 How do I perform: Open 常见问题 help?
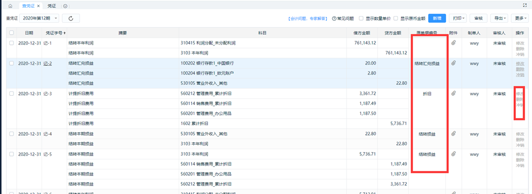click(x=343, y=19)
